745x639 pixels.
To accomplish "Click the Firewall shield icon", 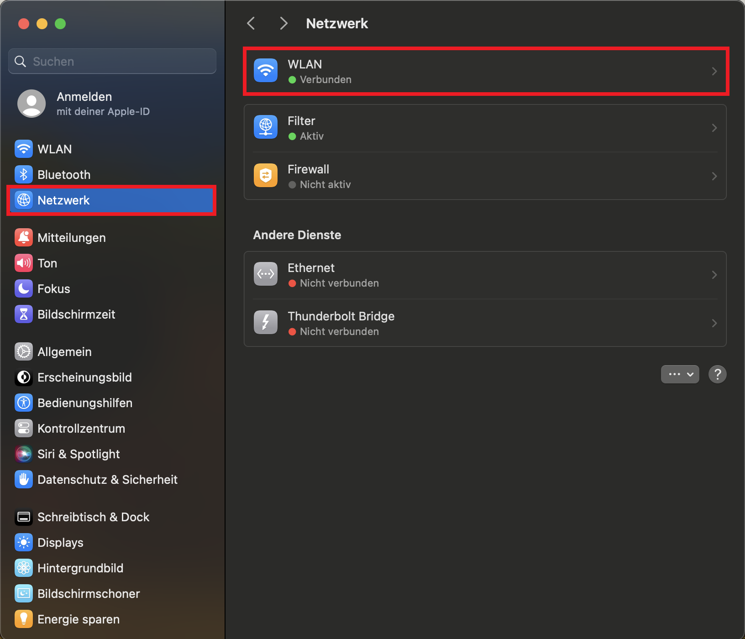I will [x=266, y=176].
